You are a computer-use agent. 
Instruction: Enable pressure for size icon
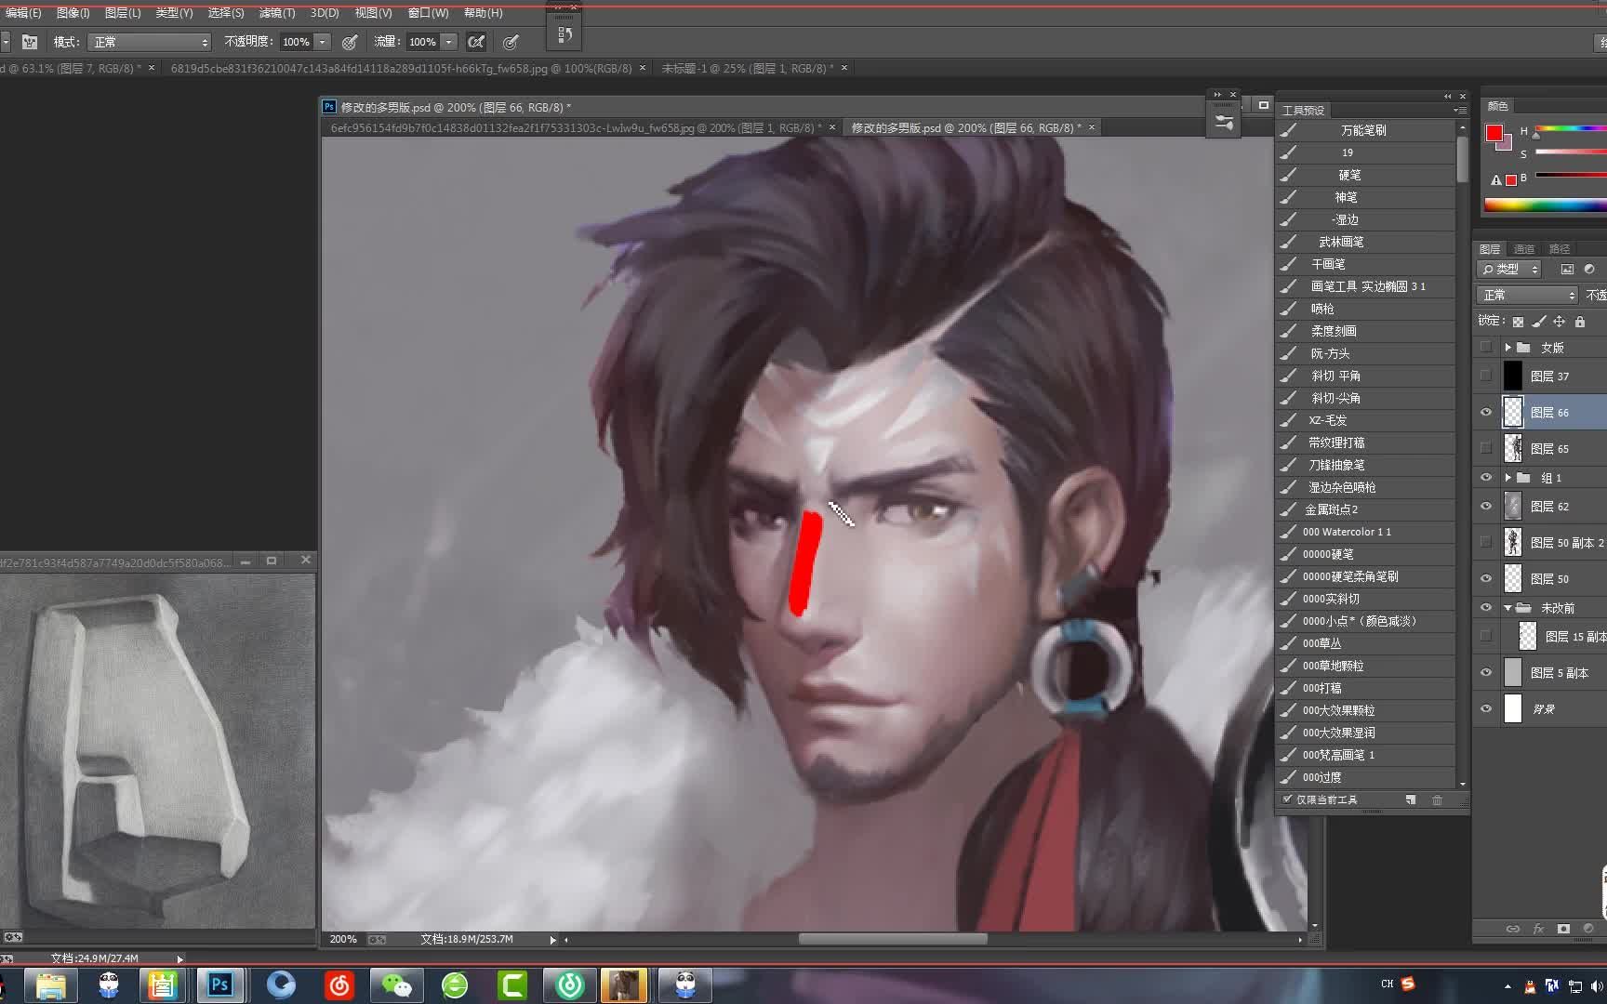511,42
